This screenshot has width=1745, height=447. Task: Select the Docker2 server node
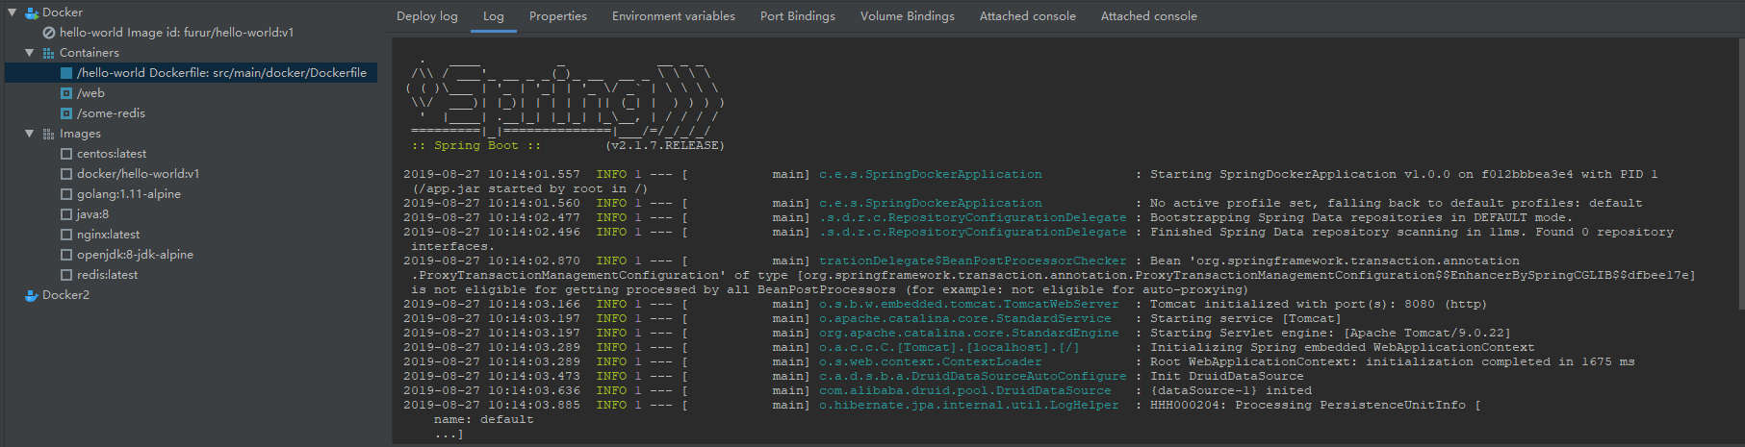[x=65, y=295]
